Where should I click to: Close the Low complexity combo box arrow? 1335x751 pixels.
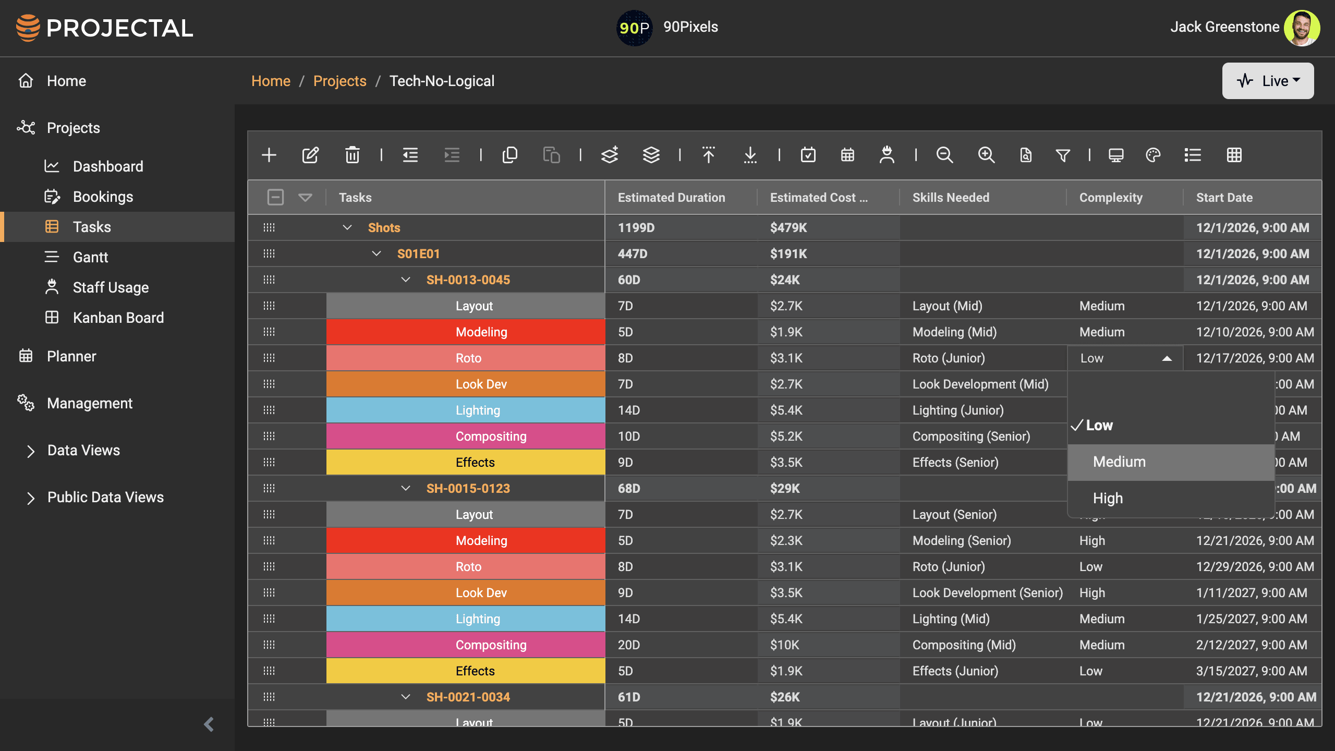(1167, 358)
